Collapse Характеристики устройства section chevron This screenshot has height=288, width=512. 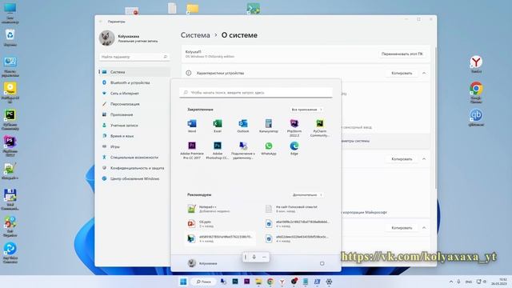pos(424,73)
